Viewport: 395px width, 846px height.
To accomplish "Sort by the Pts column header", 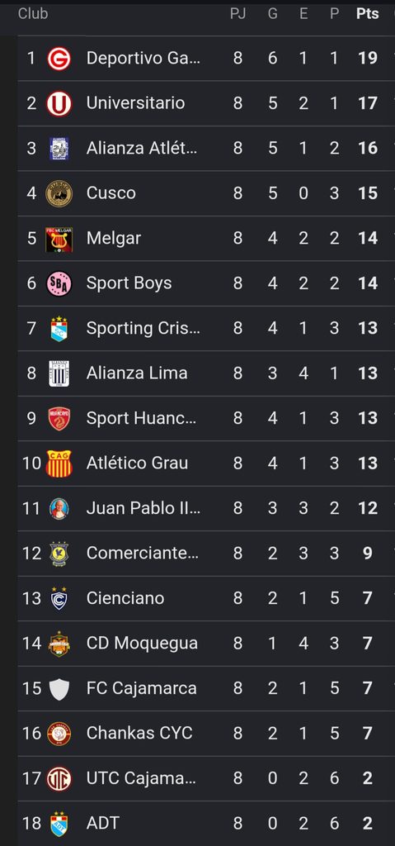I will pos(368,14).
